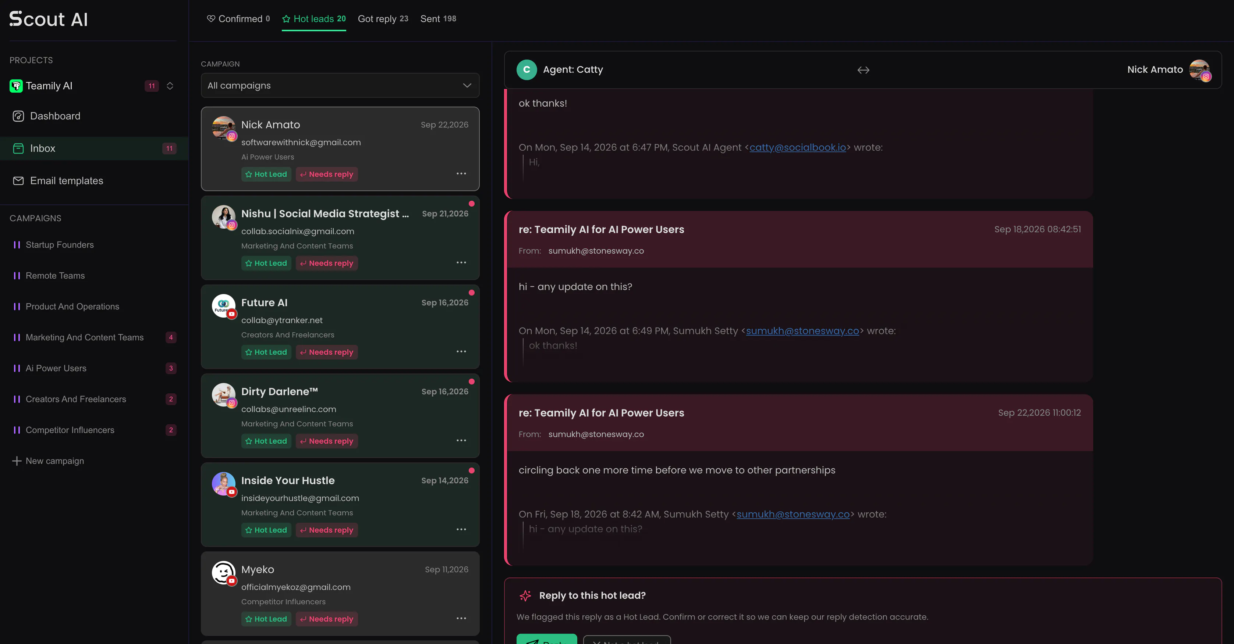This screenshot has height=644, width=1234.
Task: Click the Teamily AI count badge 11
Action: pos(151,86)
